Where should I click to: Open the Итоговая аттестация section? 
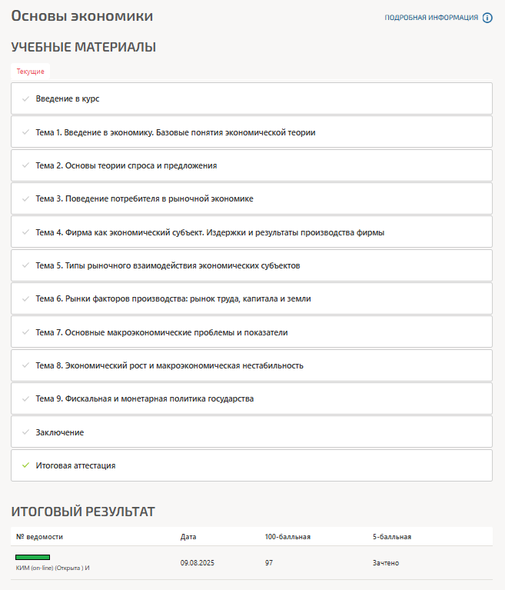click(x=75, y=465)
